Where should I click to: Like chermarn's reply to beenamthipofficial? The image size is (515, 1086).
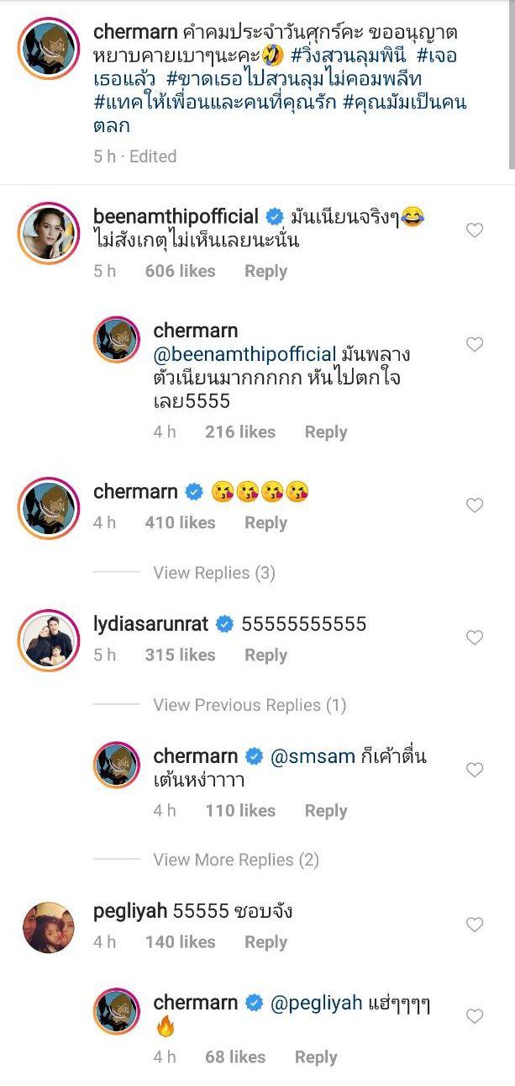[475, 344]
